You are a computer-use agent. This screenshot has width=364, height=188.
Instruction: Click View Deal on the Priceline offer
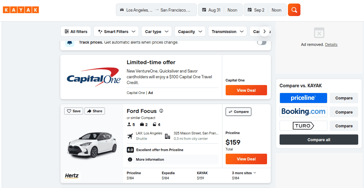coord(246,159)
